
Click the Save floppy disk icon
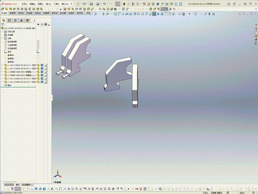(91, 4)
